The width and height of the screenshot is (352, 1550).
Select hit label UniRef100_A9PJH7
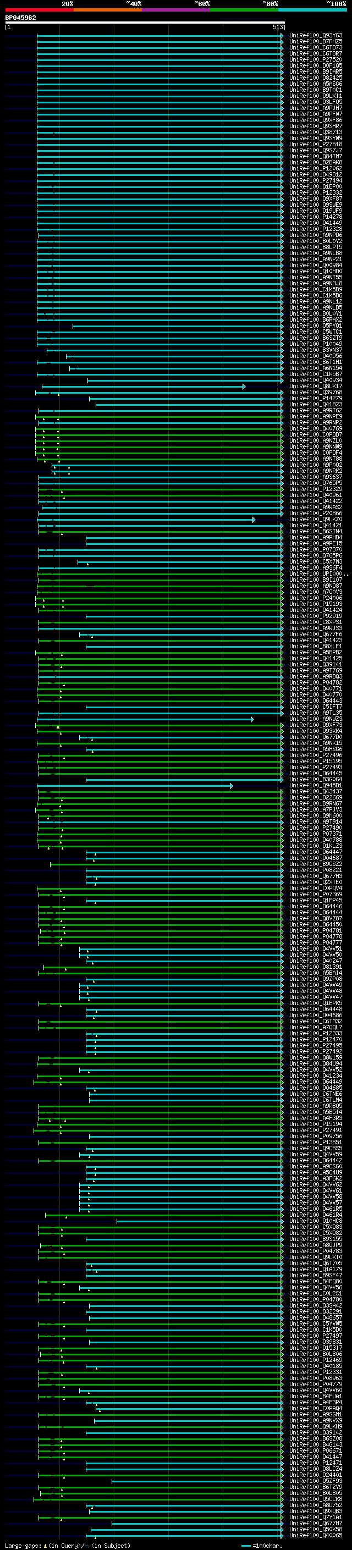click(x=315, y=108)
